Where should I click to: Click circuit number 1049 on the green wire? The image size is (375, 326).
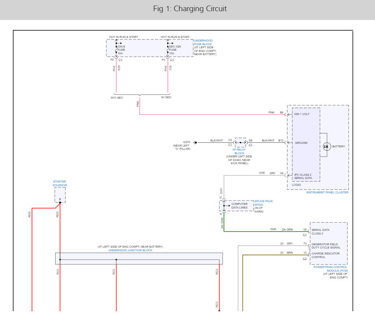click(273, 229)
